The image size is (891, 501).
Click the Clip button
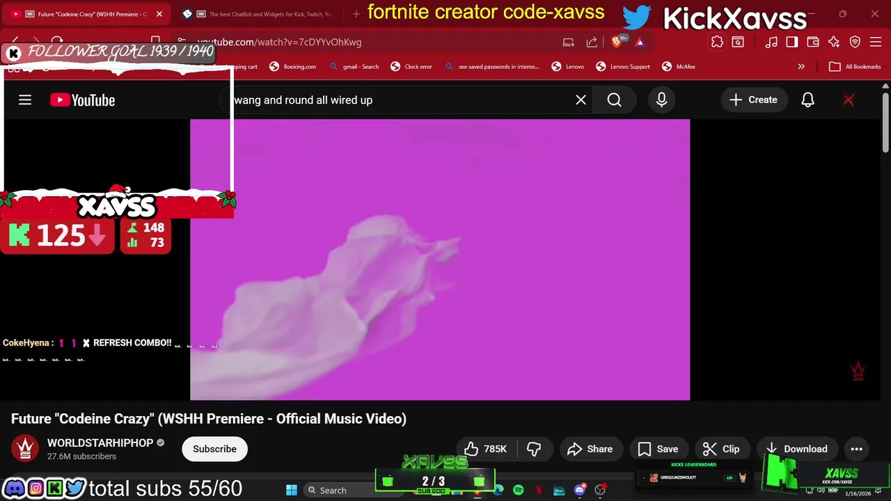721,449
